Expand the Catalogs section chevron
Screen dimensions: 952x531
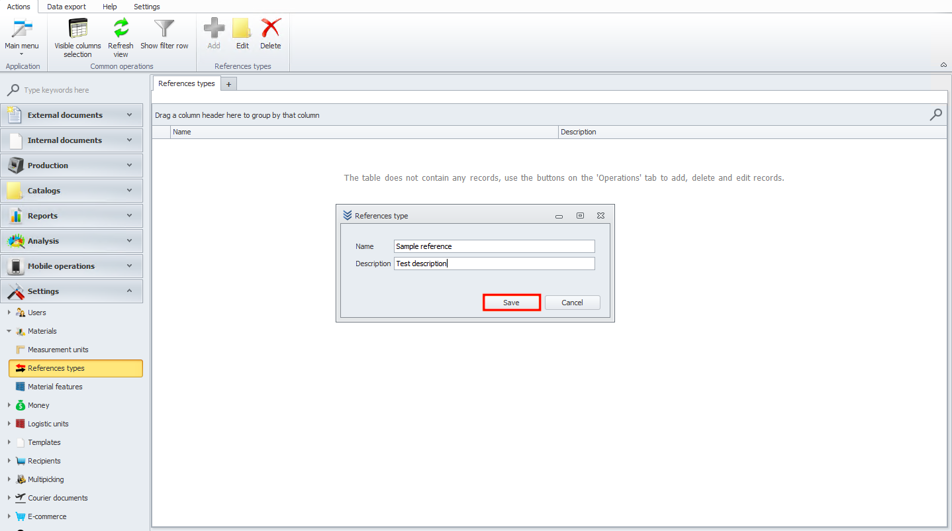point(129,190)
